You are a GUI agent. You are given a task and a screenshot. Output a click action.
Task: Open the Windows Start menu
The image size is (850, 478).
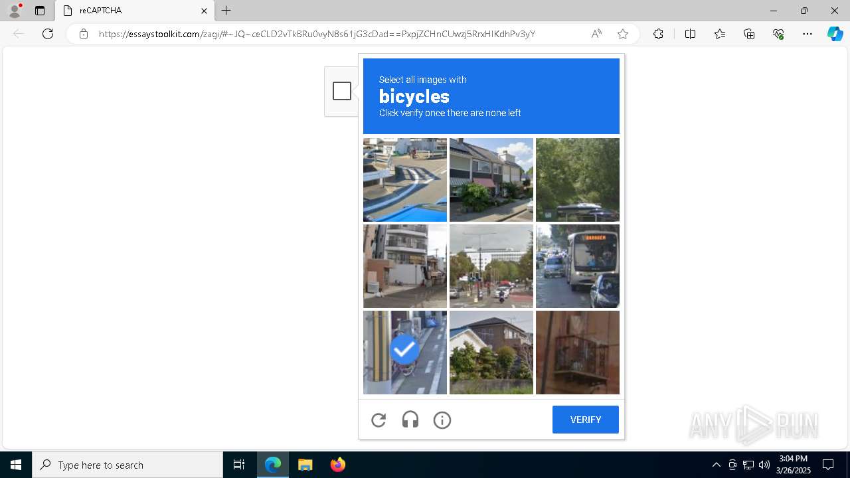[x=16, y=465]
